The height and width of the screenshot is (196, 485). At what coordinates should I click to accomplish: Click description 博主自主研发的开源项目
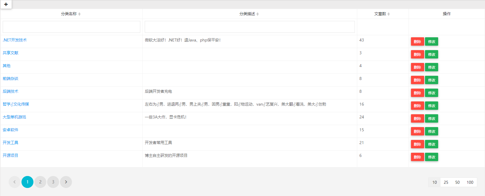click(166, 155)
